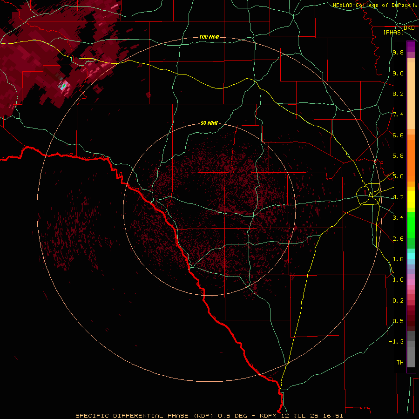Click the [PHAS] unit label
This screenshot has width=419, height=419.
click(393, 33)
